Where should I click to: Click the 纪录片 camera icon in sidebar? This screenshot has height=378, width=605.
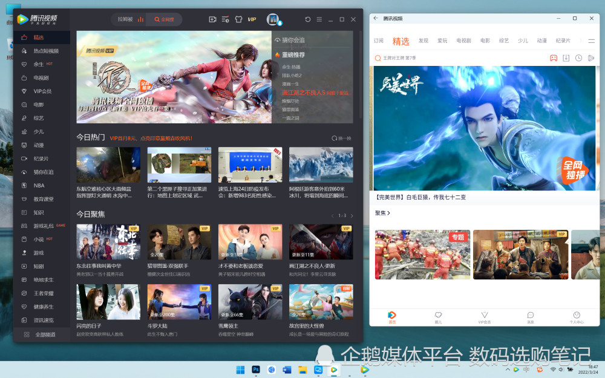pyautogui.click(x=24, y=158)
